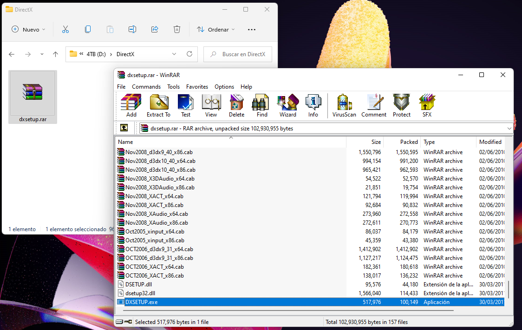This screenshot has height=330, width=522.
Task: Open the Nuevo dropdown in Explorer
Action: tap(28, 29)
